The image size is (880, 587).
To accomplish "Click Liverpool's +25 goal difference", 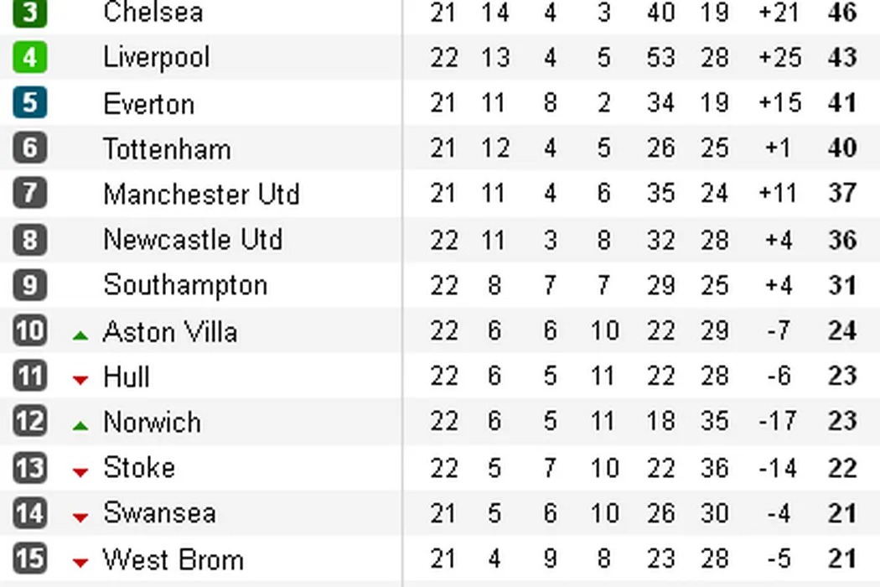I will pyautogui.click(x=779, y=58).
